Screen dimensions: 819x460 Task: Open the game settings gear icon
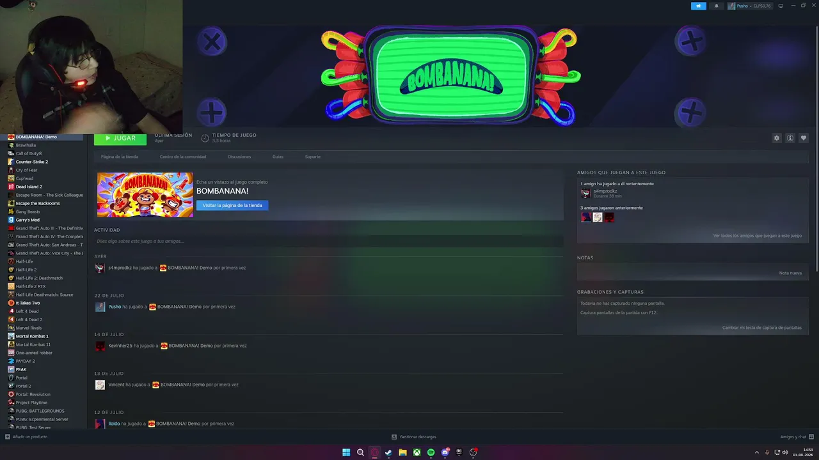click(777, 138)
